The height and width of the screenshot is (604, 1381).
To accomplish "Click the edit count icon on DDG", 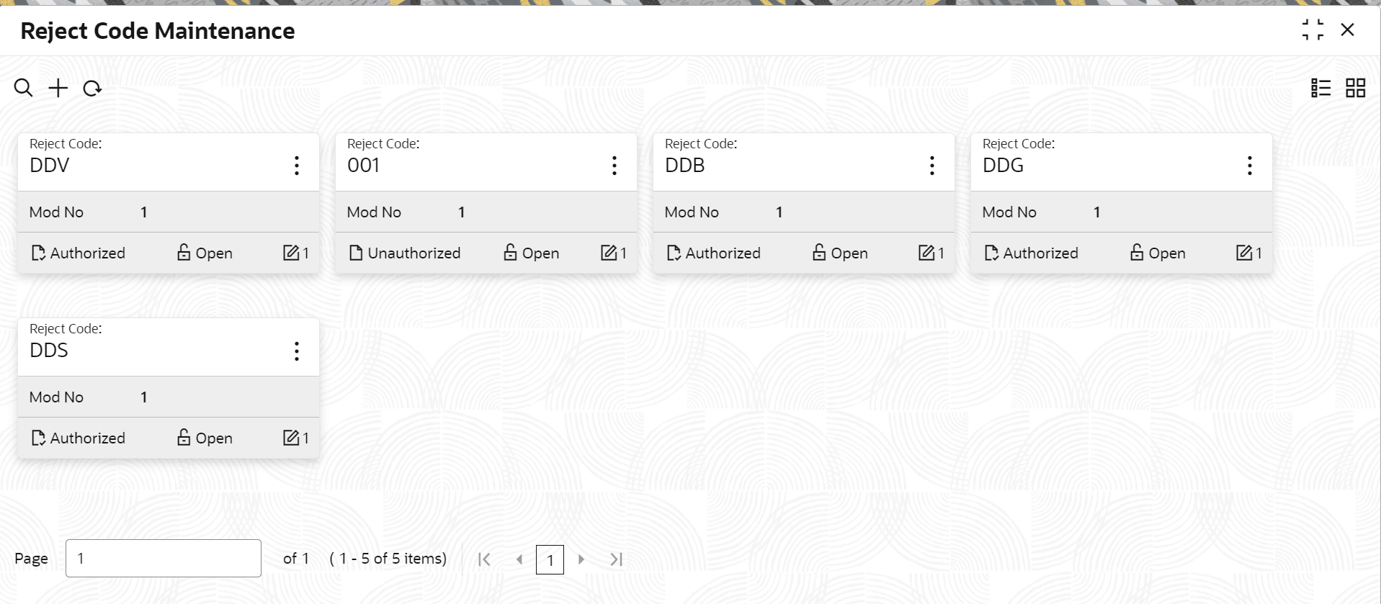I will 1244,253.
